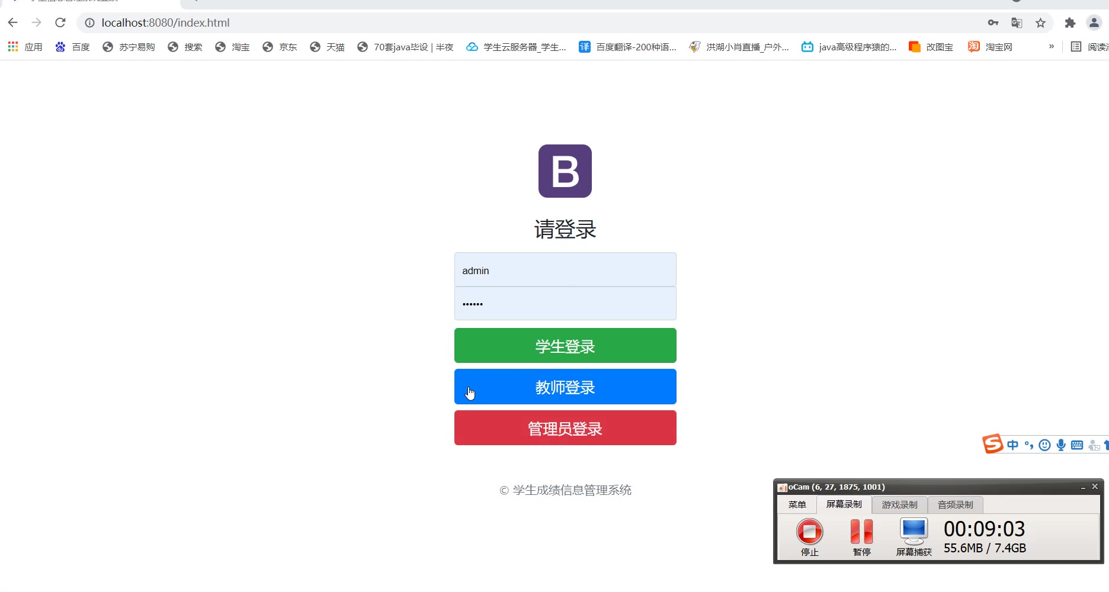Expand hidden bookmarks overflow chevron
Screen dimensions: 1109x592
pos(1052,46)
